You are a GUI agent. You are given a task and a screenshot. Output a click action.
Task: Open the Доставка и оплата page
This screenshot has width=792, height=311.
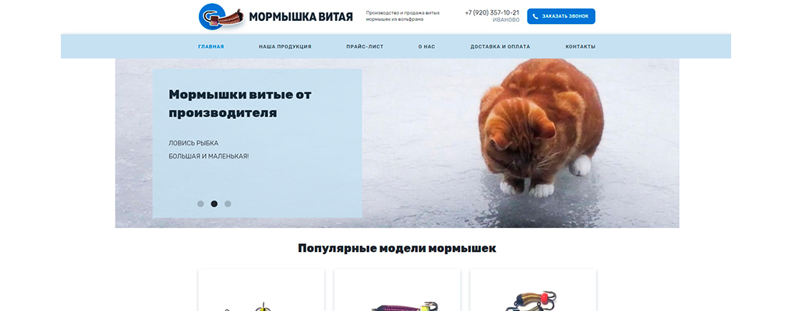[x=500, y=47]
